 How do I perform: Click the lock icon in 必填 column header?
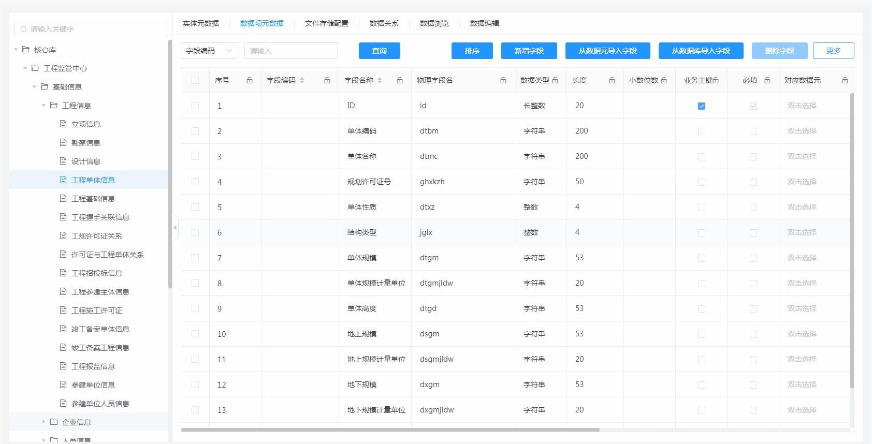coord(767,80)
